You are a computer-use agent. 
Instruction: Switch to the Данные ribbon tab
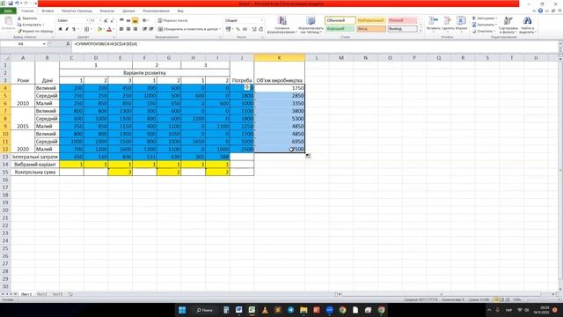[x=128, y=11]
